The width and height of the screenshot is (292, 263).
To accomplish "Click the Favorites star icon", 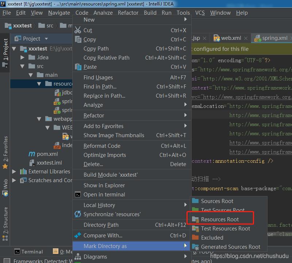I will point(5,166).
